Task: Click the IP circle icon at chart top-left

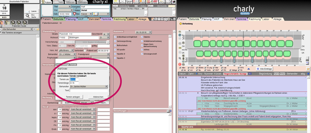Action: click(x=180, y=35)
